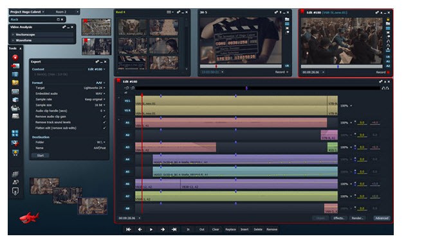424x241 pixels.
Task: Select the clapperboard thumbnail in the Reel 4 bin
Action: (x=133, y=62)
